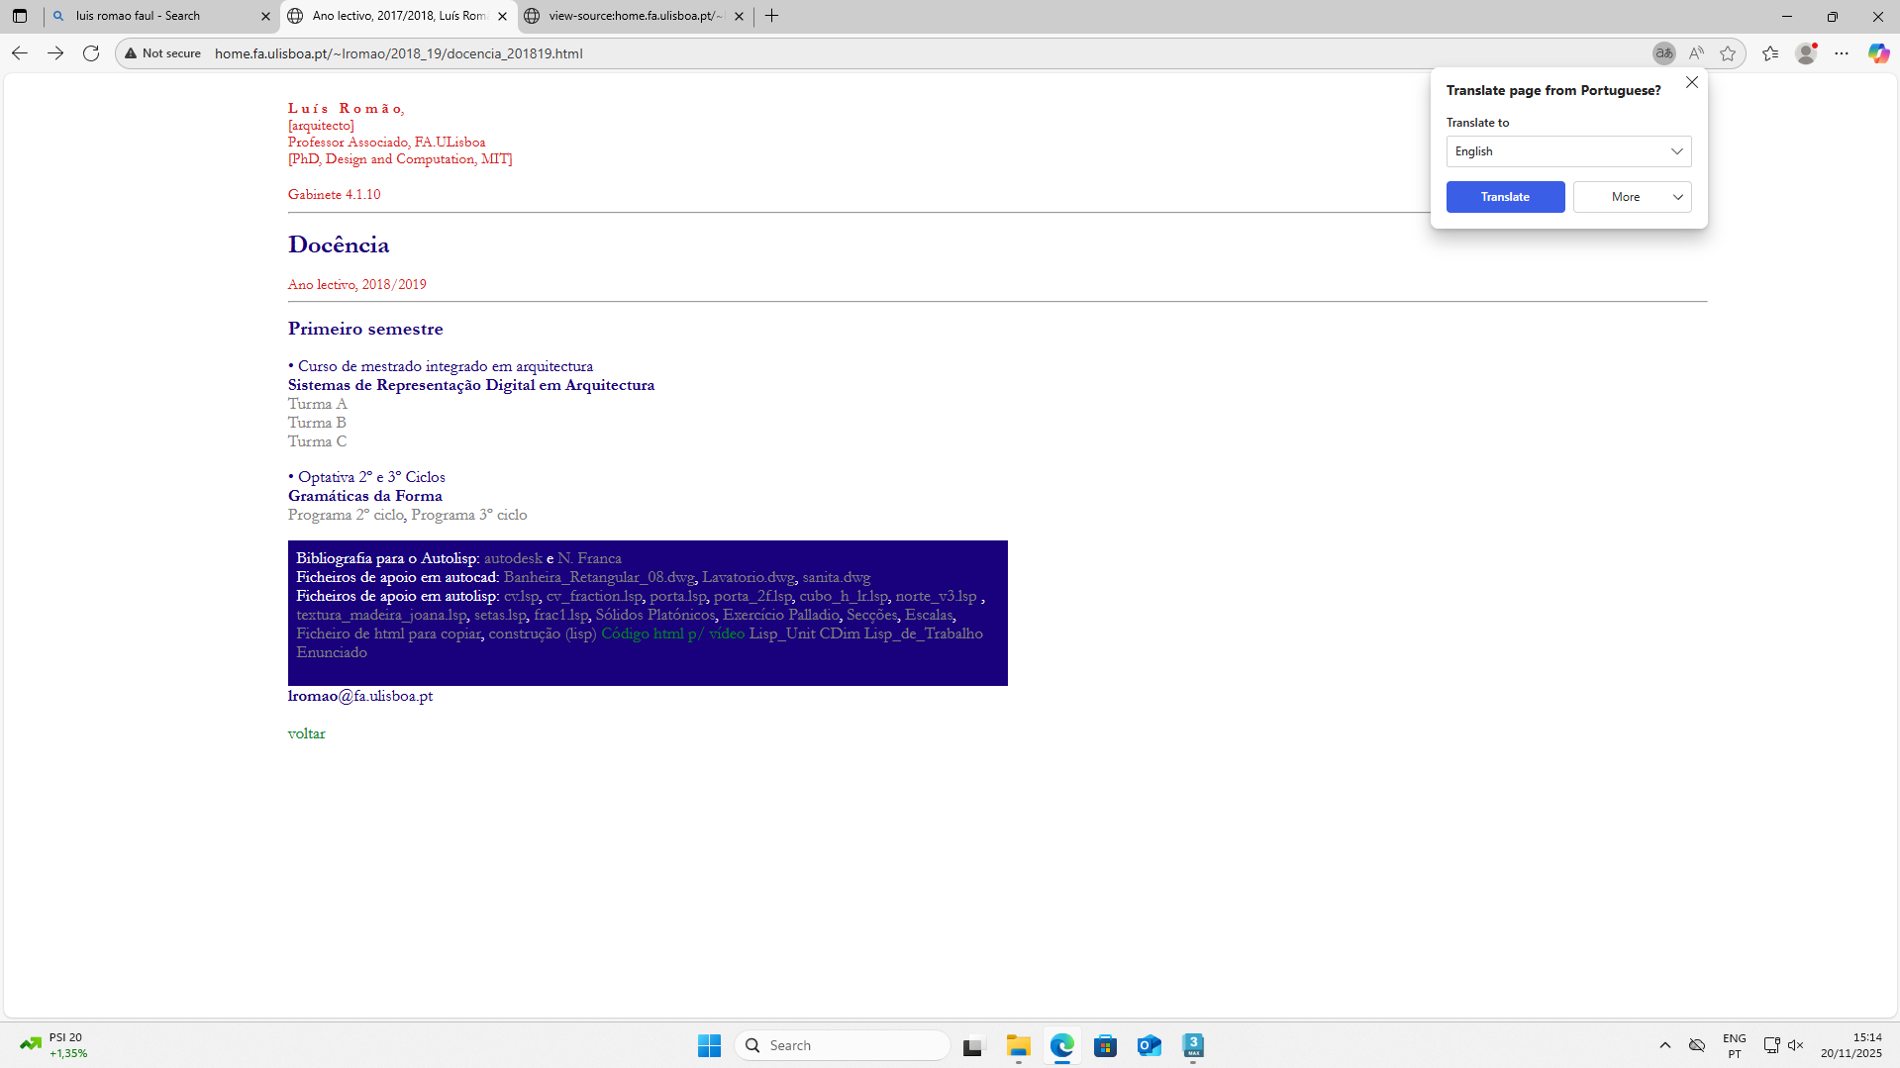
Task: Open the Sólidos Platónicos link
Action: pos(655,615)
